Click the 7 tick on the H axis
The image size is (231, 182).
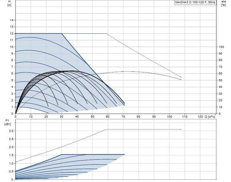12,67
